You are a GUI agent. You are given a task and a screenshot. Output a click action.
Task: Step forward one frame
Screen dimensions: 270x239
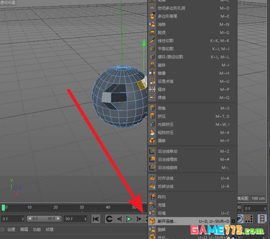click(139, 219)
